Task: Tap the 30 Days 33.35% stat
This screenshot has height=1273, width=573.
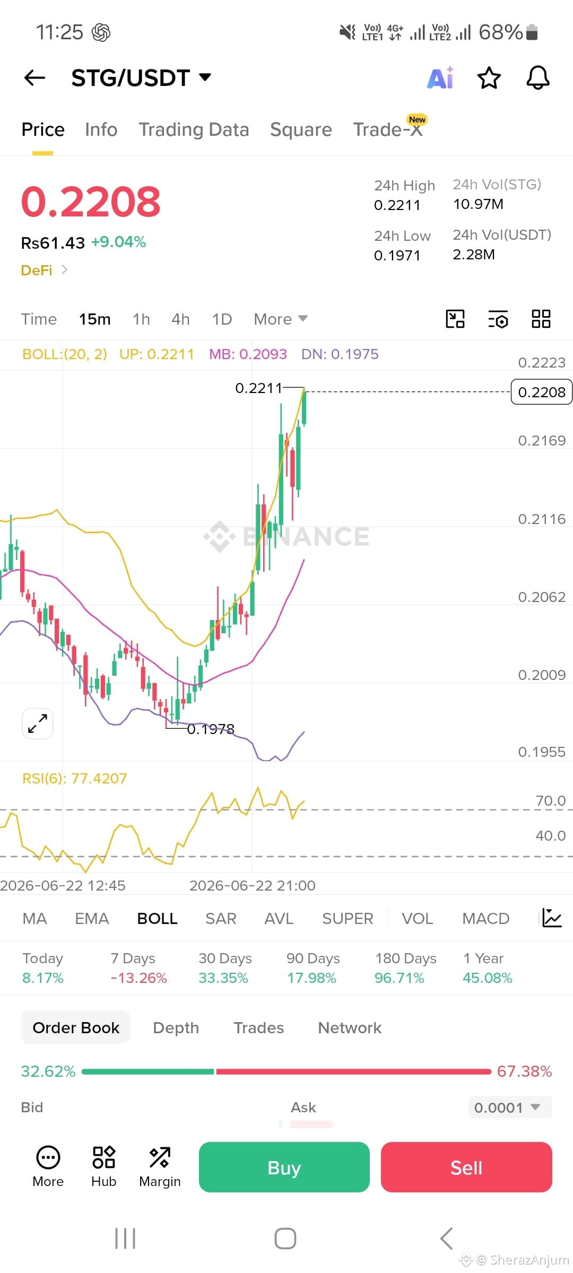Action: 225,968
